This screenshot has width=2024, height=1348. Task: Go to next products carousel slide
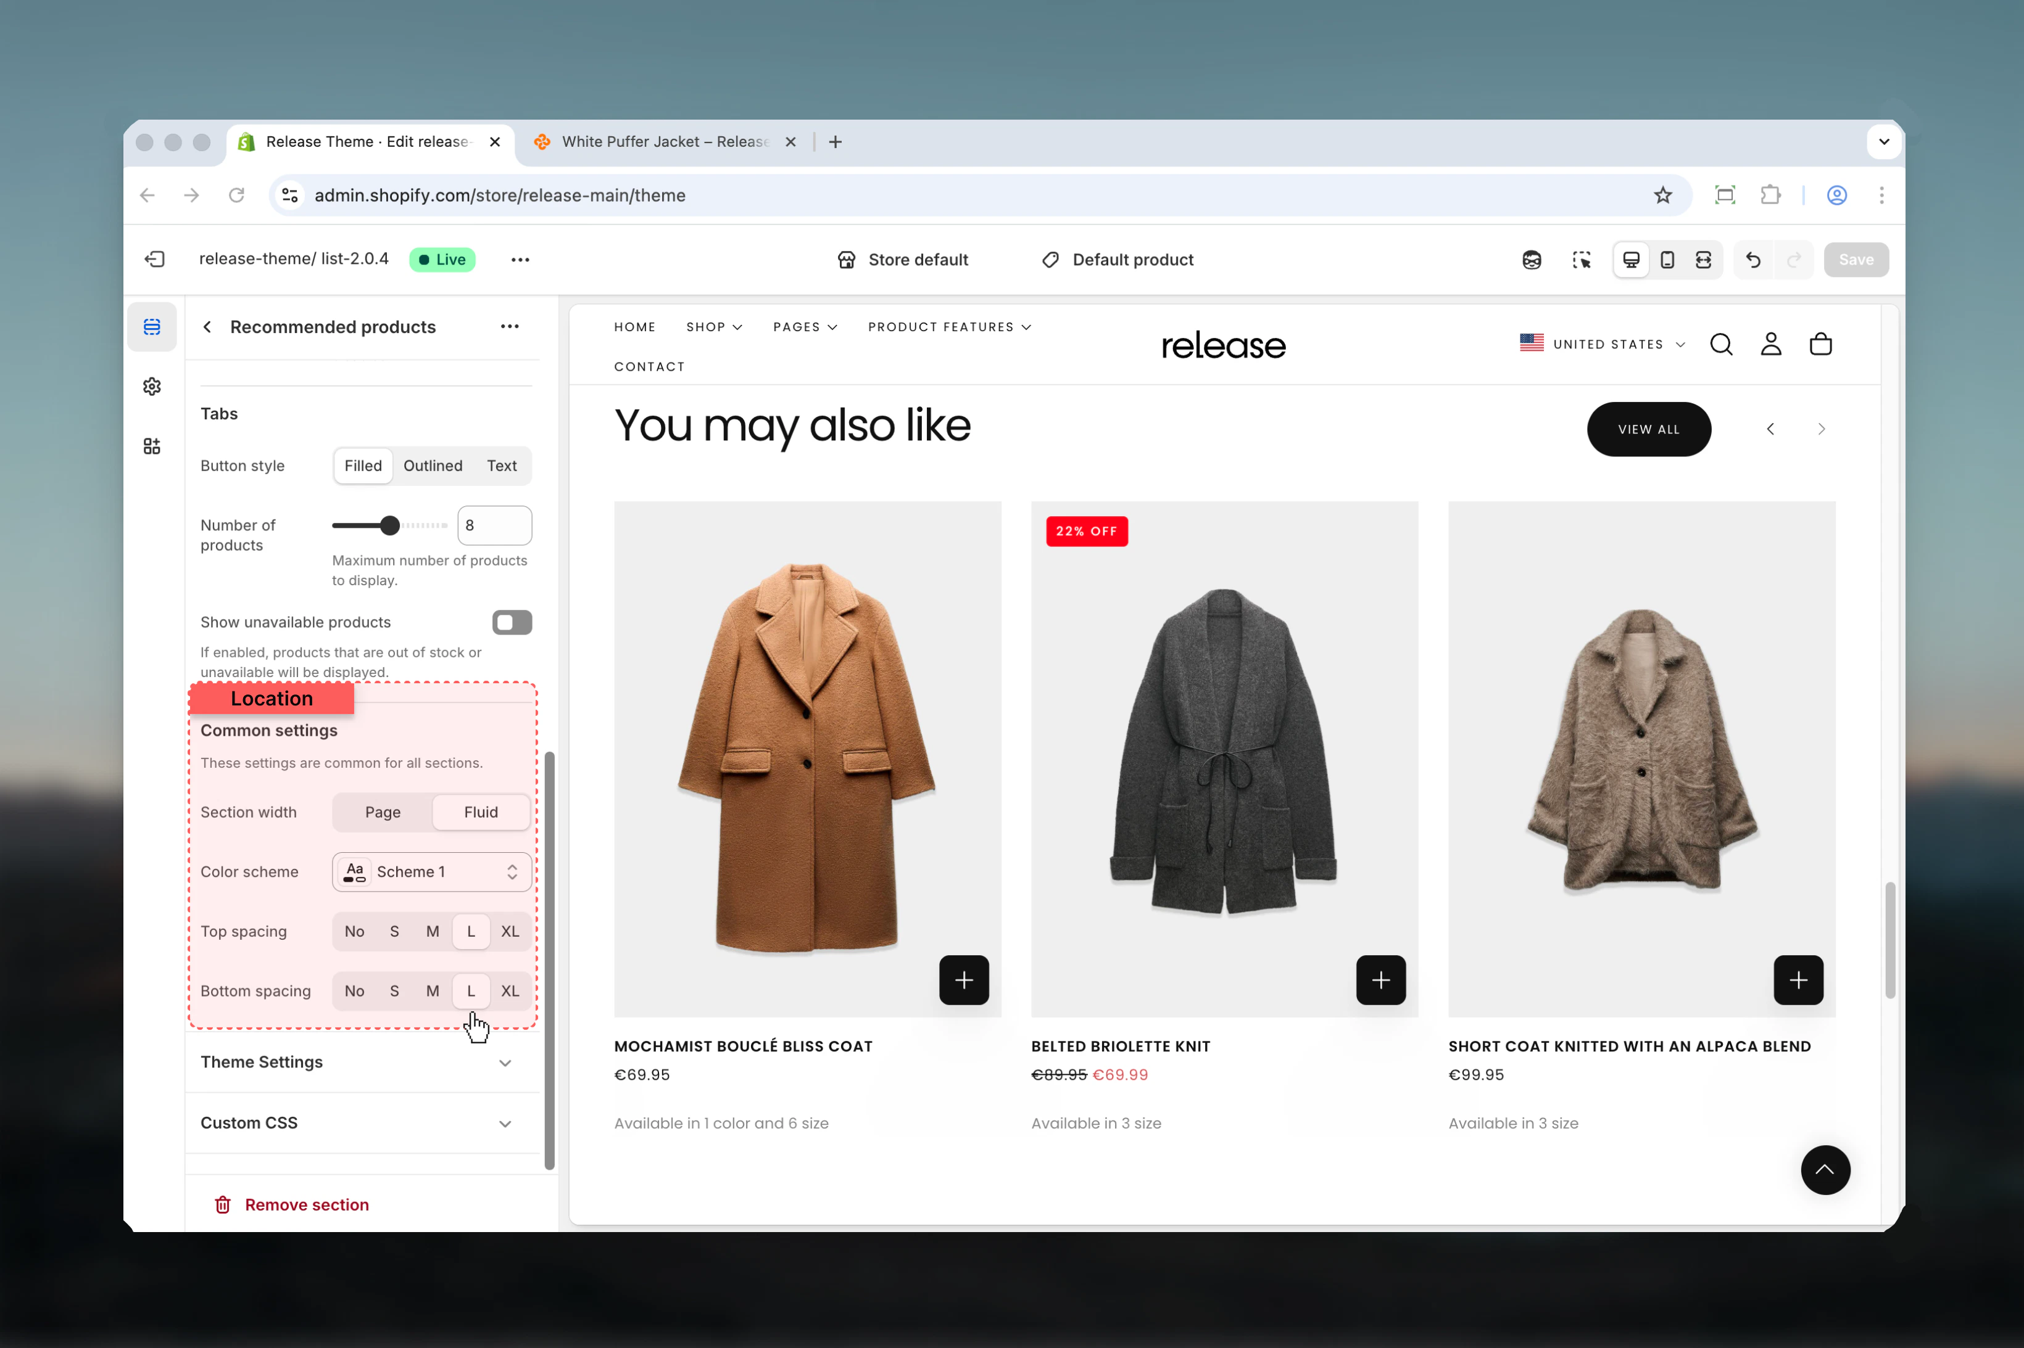1821,429
